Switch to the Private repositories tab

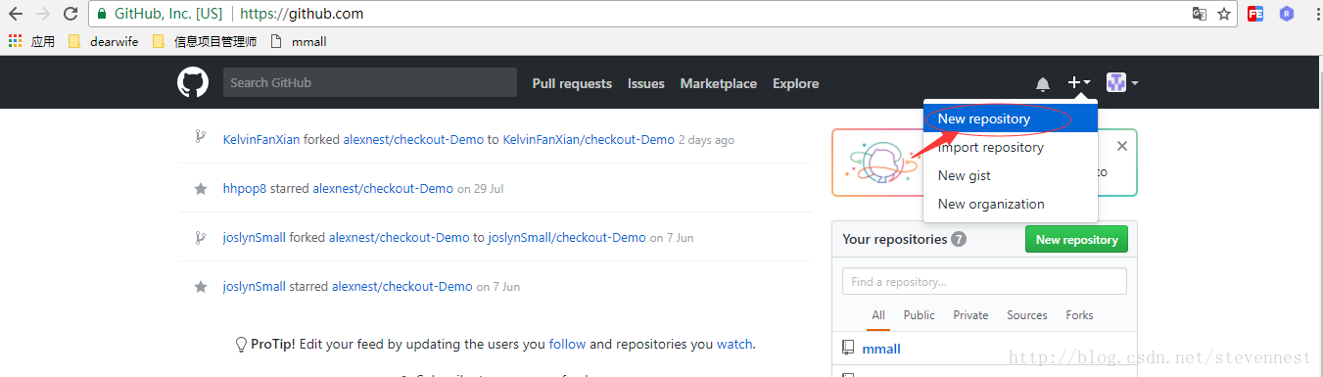pos(970,315)
